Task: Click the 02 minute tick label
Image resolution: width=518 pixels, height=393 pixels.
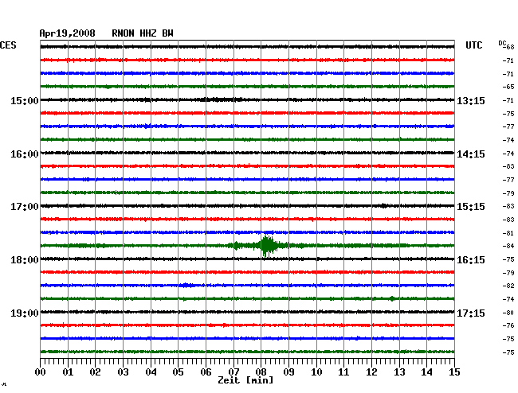Action: click(95, 372)
